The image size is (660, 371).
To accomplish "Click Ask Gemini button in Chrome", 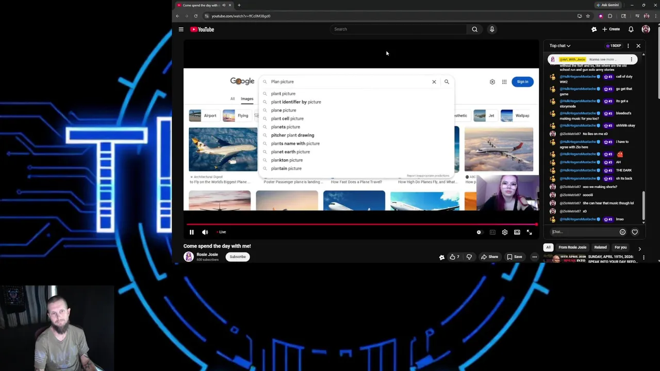I will (x=607, y=5).
